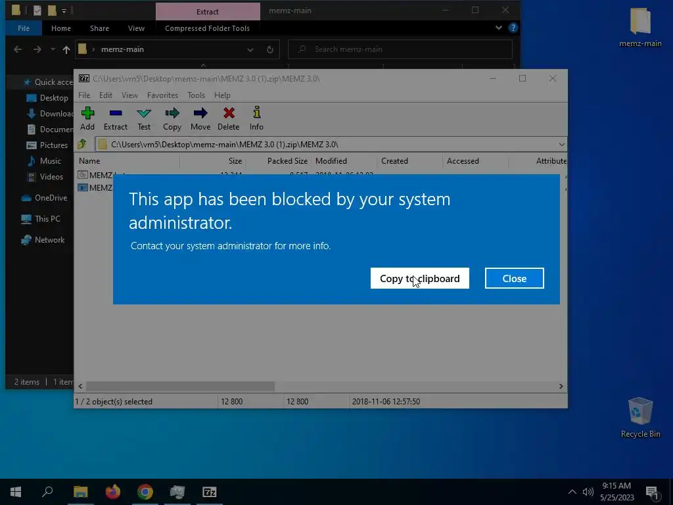
Task: Click the Recycle Bin desktop icon
Action: (x=640, y=418)
